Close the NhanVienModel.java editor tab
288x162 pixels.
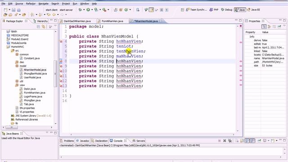161,21
